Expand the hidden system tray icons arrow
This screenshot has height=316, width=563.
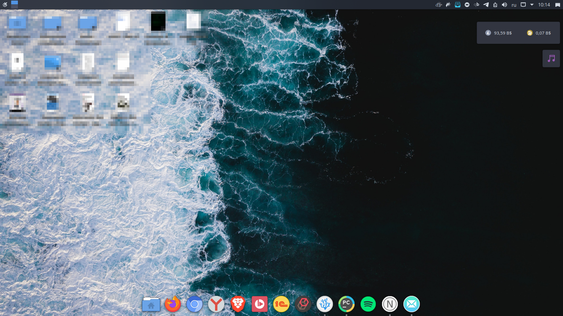pos(532,5)
